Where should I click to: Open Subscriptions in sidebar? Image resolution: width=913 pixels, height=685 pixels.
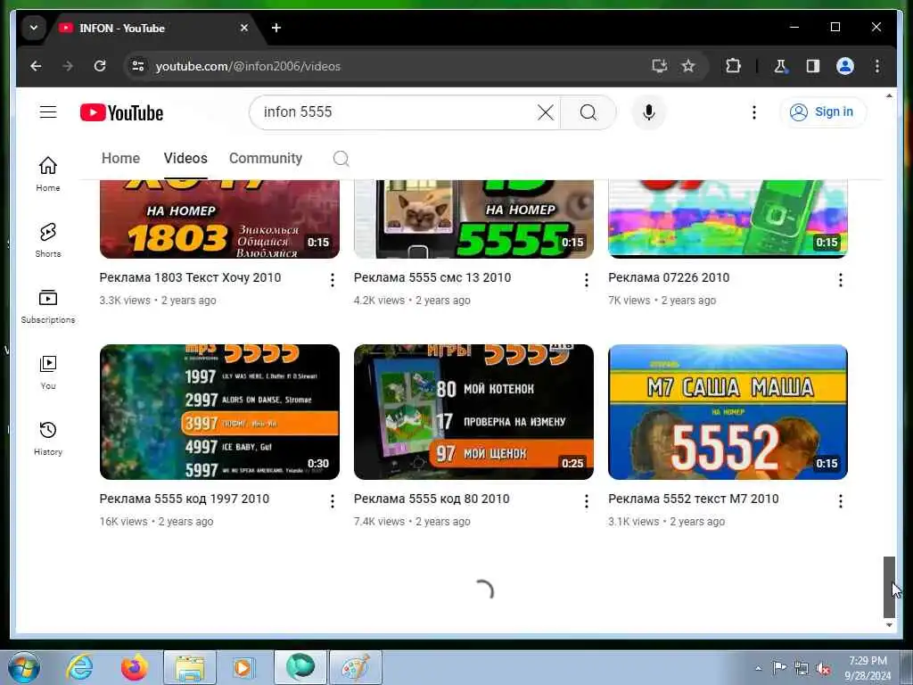point(48,306)
